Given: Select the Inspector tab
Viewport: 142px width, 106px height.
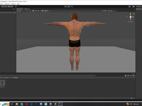Looking at the screenshot, I should click(x=139, y=9).
